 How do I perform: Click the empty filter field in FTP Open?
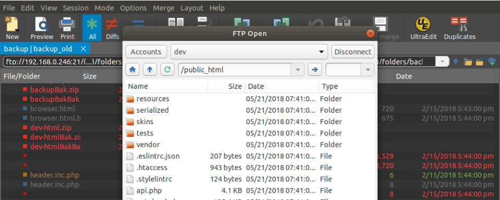pyautogui.click(x=343, y=70)
